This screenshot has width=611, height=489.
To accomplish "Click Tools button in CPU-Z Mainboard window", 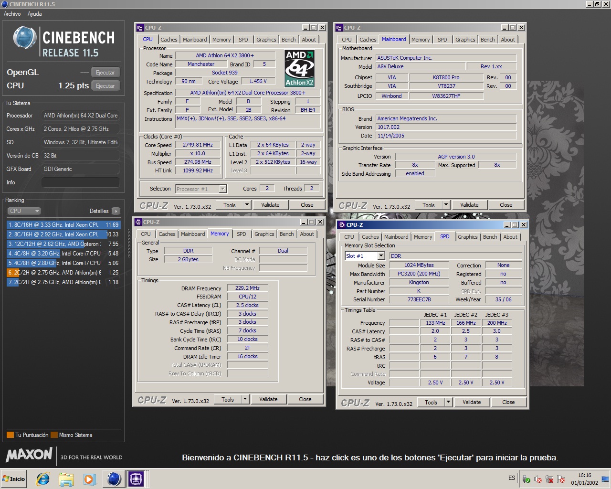I will pos(429,205).
